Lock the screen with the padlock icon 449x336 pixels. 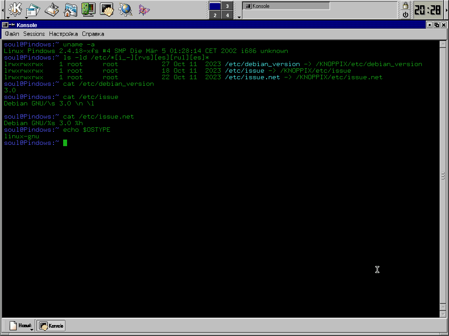(x=406, y=5)
